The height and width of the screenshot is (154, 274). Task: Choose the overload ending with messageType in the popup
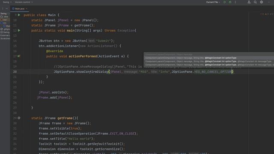(209, 61)
